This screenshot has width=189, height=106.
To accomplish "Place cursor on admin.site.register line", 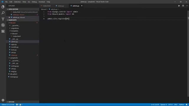I will pos(58,19).
